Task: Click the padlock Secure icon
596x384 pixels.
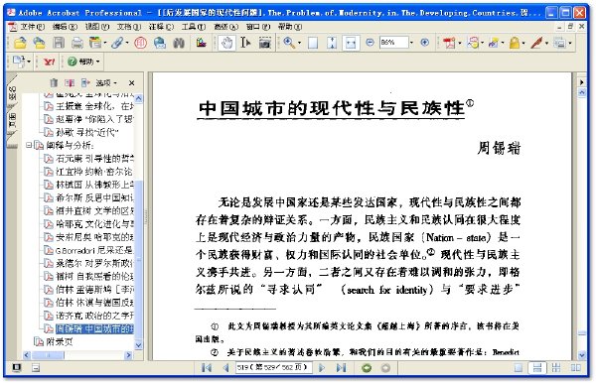Action: pos(515,43)
